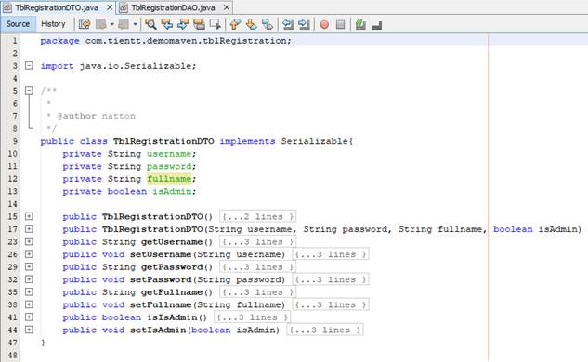Expand the setUsername fold on line 26
588x362 pixels.
click(29, 254)
